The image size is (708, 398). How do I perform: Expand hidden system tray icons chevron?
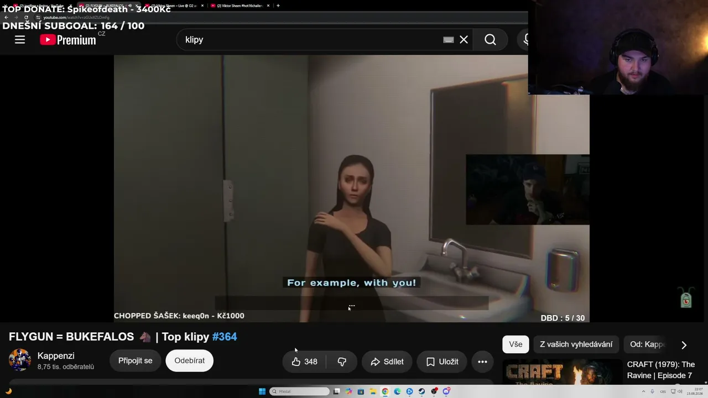(x=643, y=391)
